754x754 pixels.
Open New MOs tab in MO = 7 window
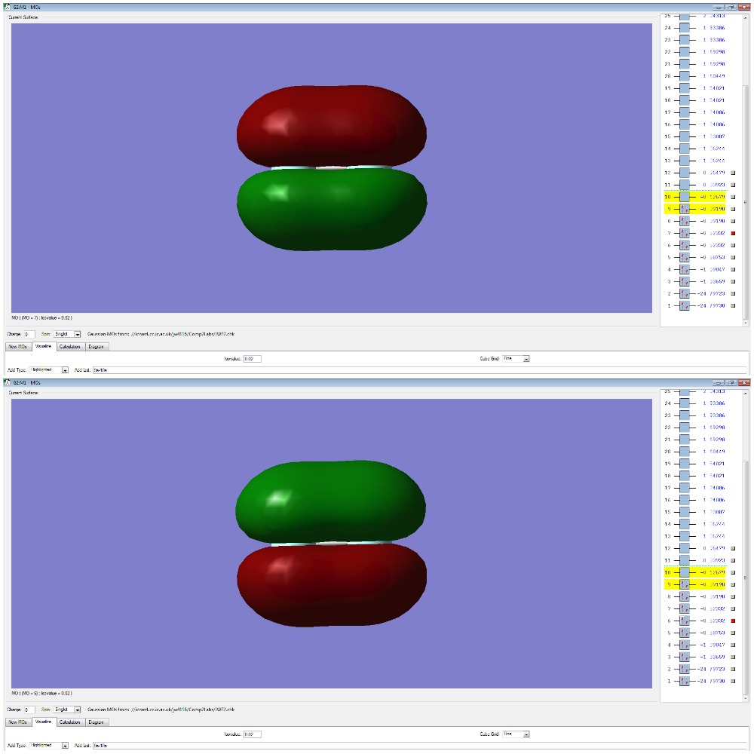click(18, 347)
